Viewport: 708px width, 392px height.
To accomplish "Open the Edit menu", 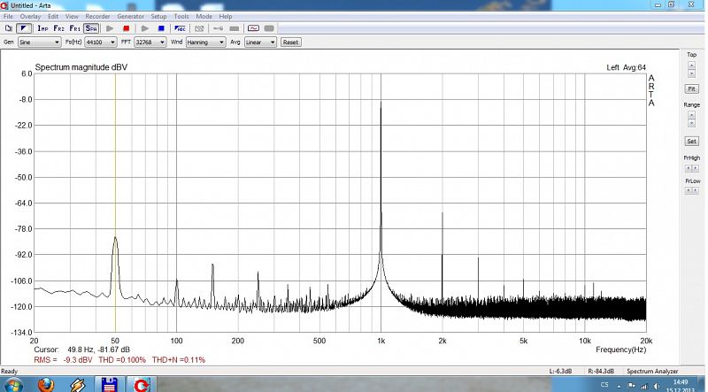I will point(53,16).
